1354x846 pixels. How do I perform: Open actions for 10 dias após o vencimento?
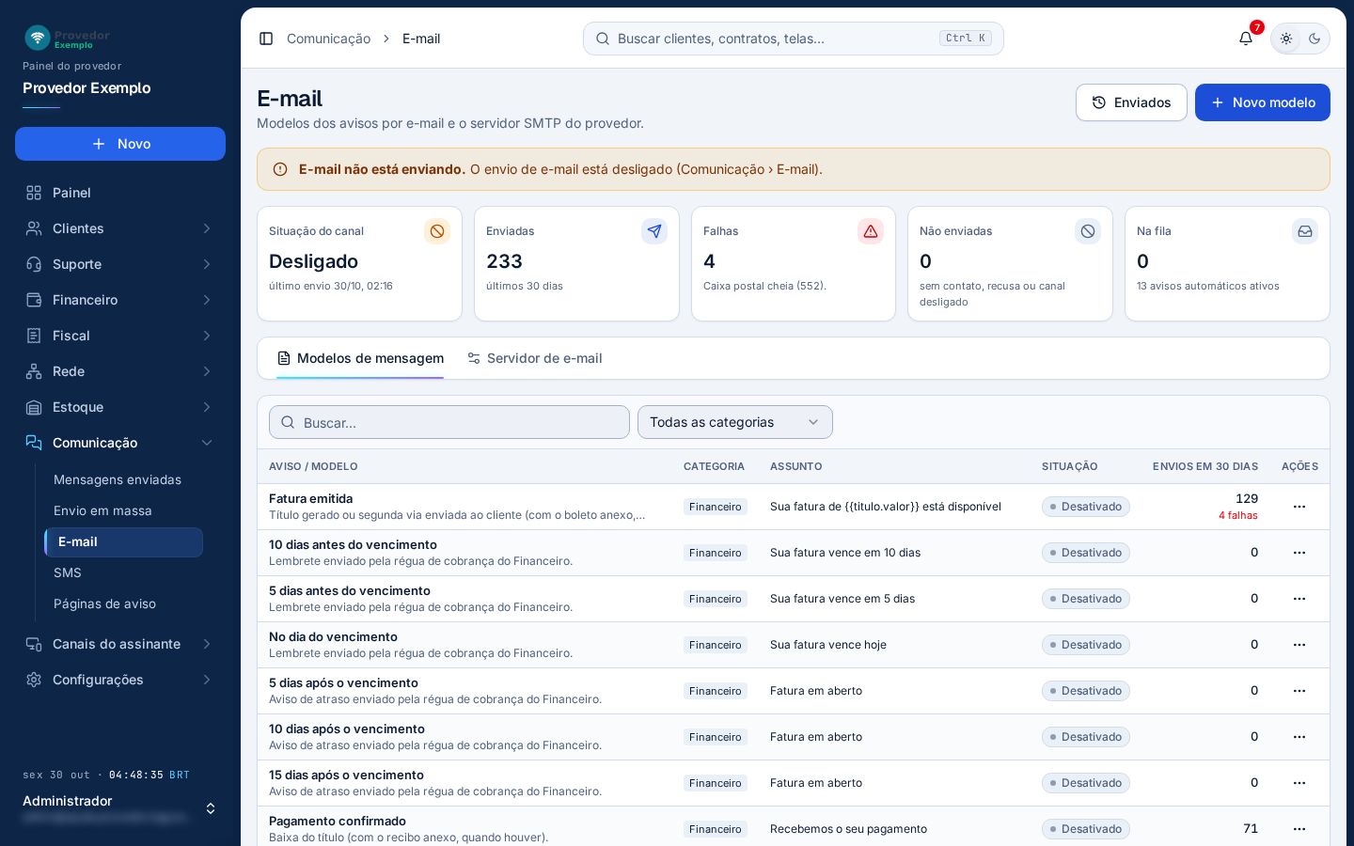point(1299,737)
